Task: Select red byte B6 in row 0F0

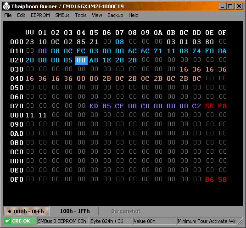Action: [209, 179]
